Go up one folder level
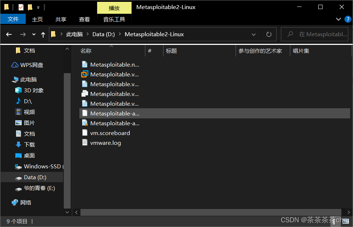The height and width of the screenshot is (227, 353). [43, 34]
